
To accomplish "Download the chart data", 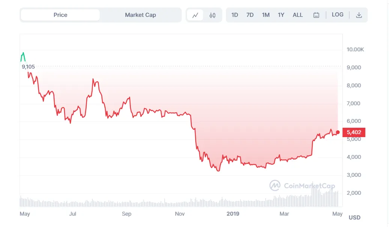I will tap(359, 15).
